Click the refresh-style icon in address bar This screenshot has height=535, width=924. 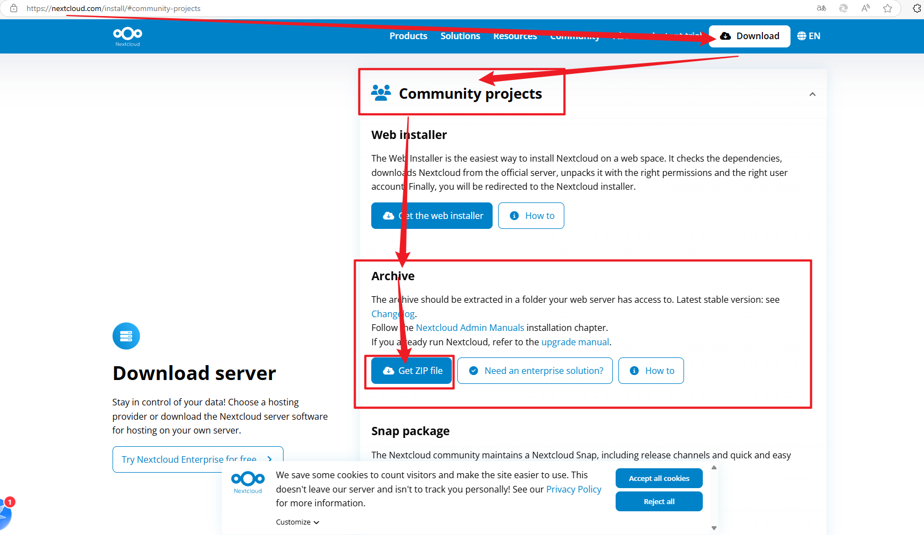click(x=843, y=8)
